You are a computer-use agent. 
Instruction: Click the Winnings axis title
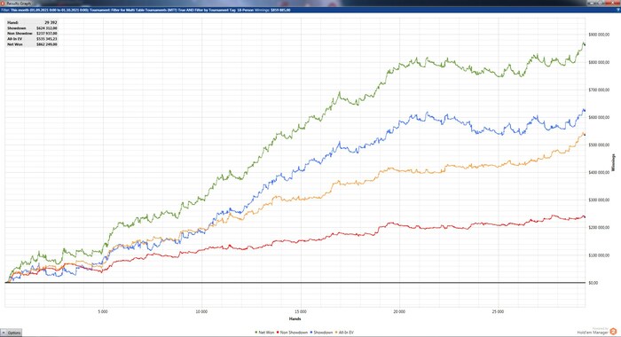(x=614, y=162)
